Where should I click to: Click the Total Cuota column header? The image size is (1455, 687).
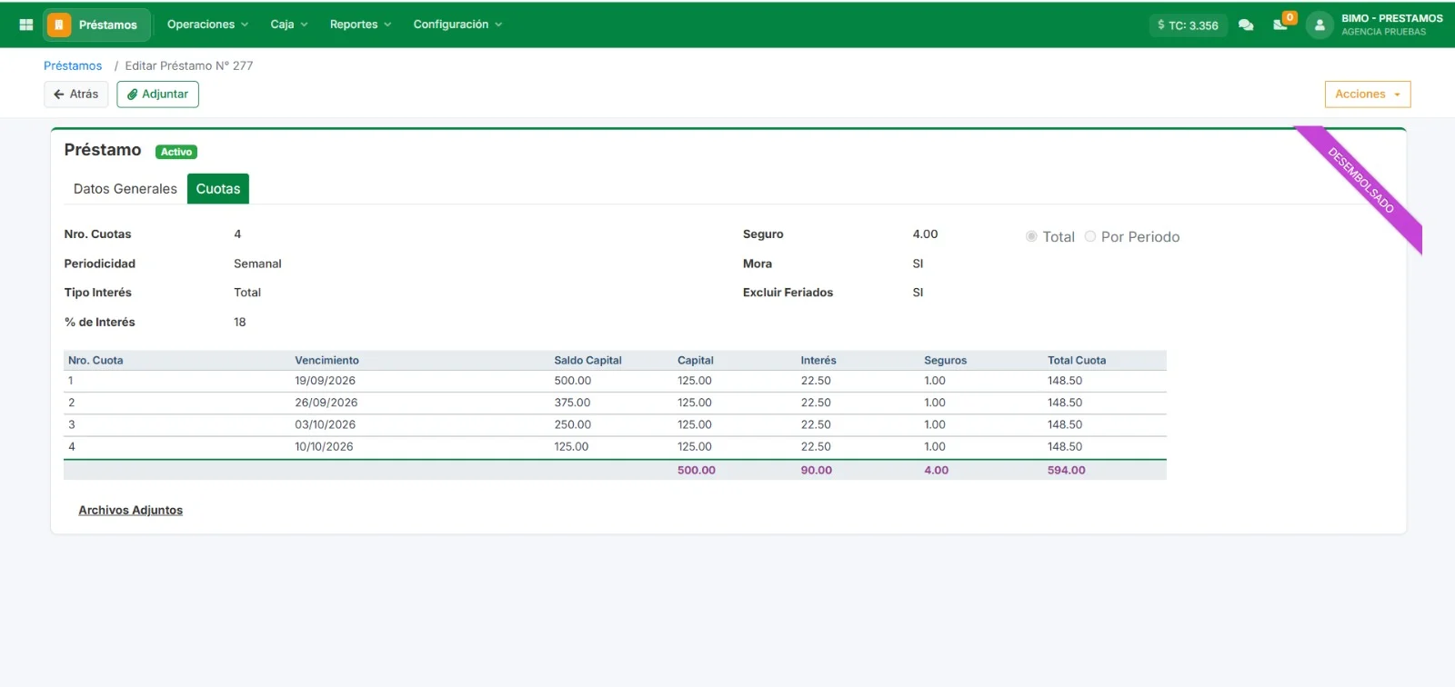tap(1077, 361)
